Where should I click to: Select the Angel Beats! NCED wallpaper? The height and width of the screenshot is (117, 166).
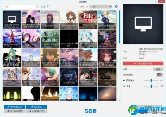coord(50,20)
